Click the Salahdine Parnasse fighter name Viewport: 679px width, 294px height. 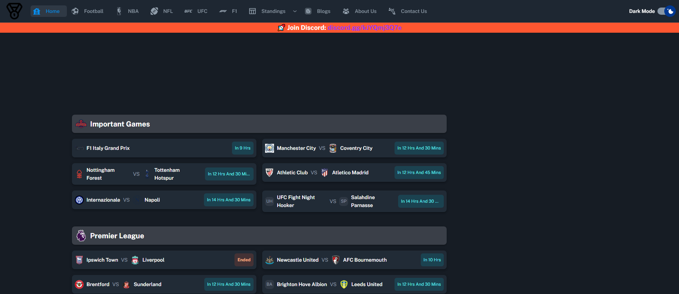point(363,201)
